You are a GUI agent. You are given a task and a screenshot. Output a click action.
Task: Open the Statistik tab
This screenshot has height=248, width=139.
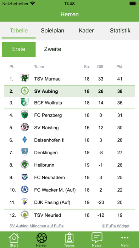120,31
